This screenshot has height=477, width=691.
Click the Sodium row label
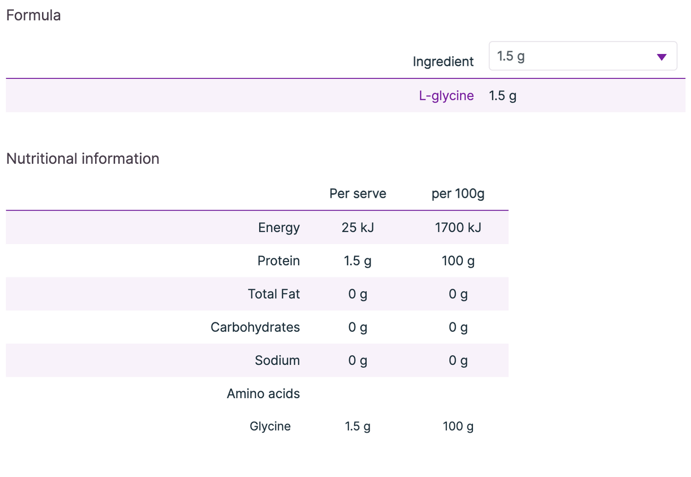tap(277, 360)
